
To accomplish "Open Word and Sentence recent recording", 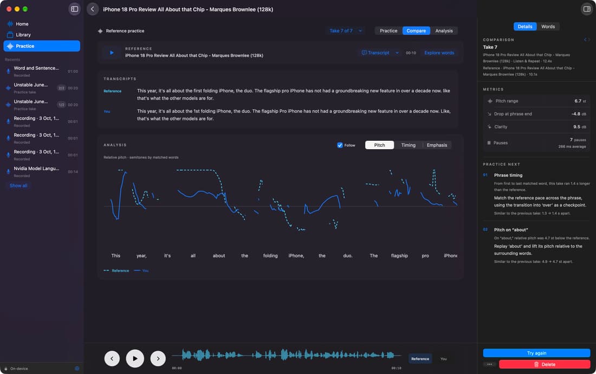I will pyautogui.click(x=42, y=72).
